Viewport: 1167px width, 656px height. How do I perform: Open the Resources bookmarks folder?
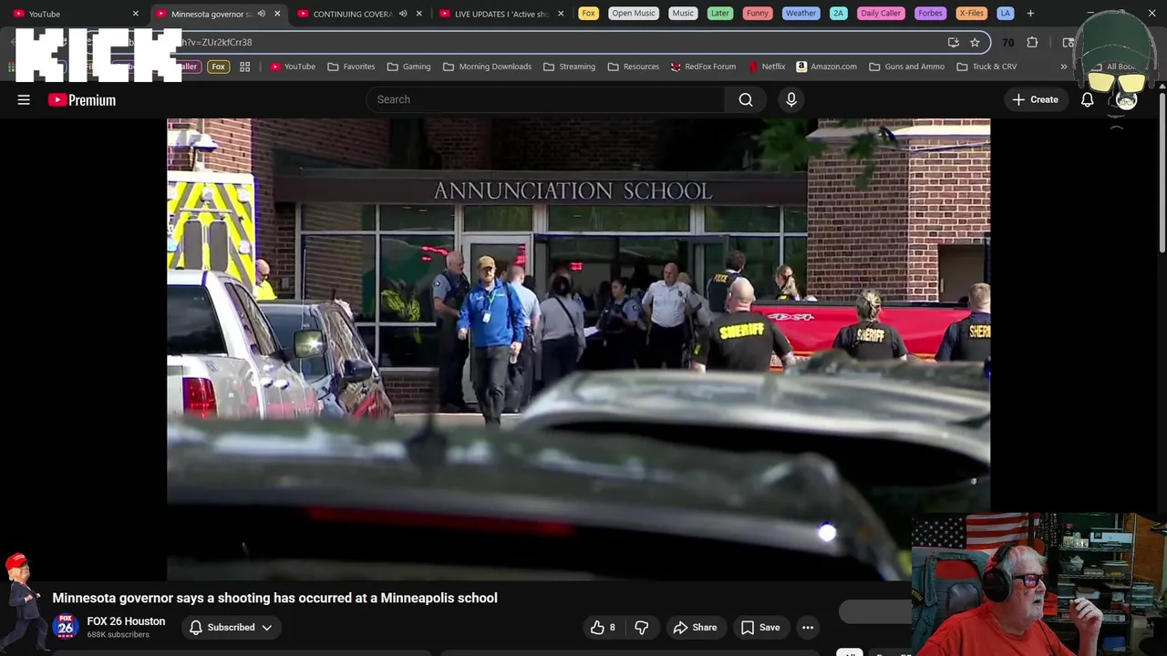pos(633,67)
